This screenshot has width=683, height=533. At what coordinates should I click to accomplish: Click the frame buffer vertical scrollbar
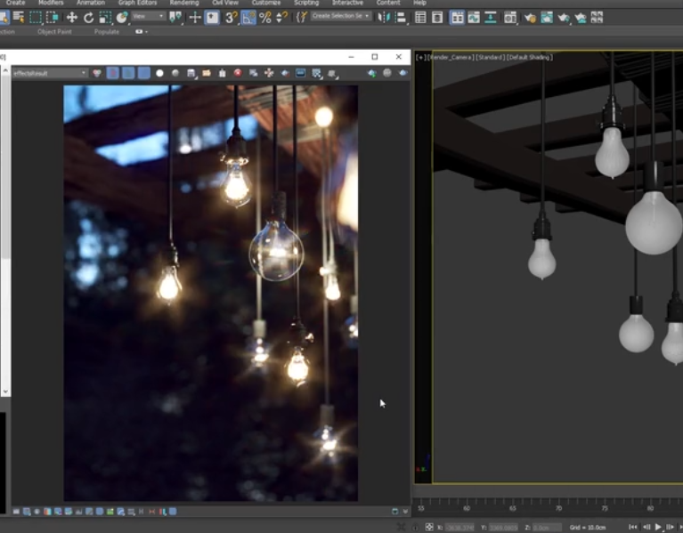5,230
